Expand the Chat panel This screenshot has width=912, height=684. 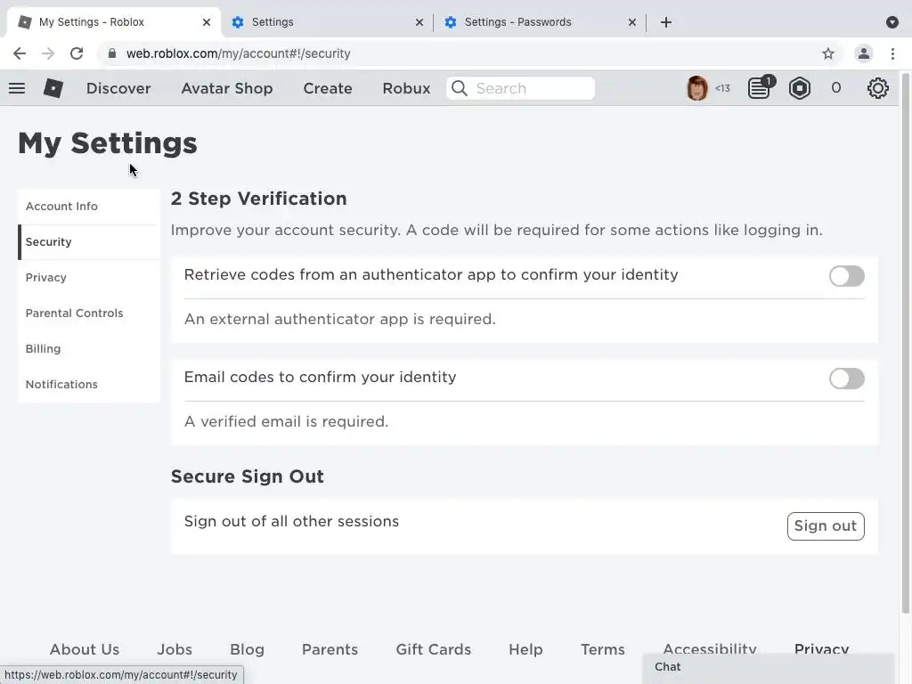click(x=768, y=667)
